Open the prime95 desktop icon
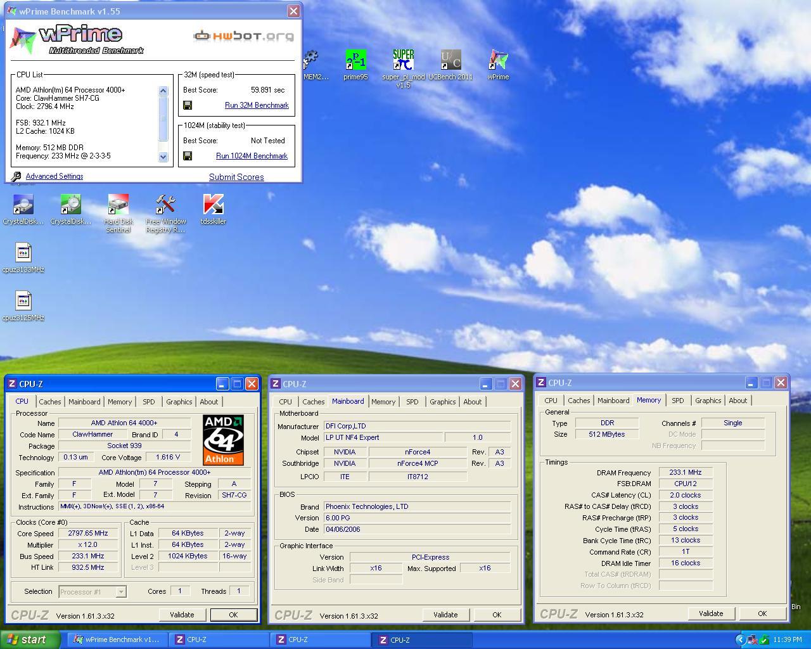 coord(355,60)
